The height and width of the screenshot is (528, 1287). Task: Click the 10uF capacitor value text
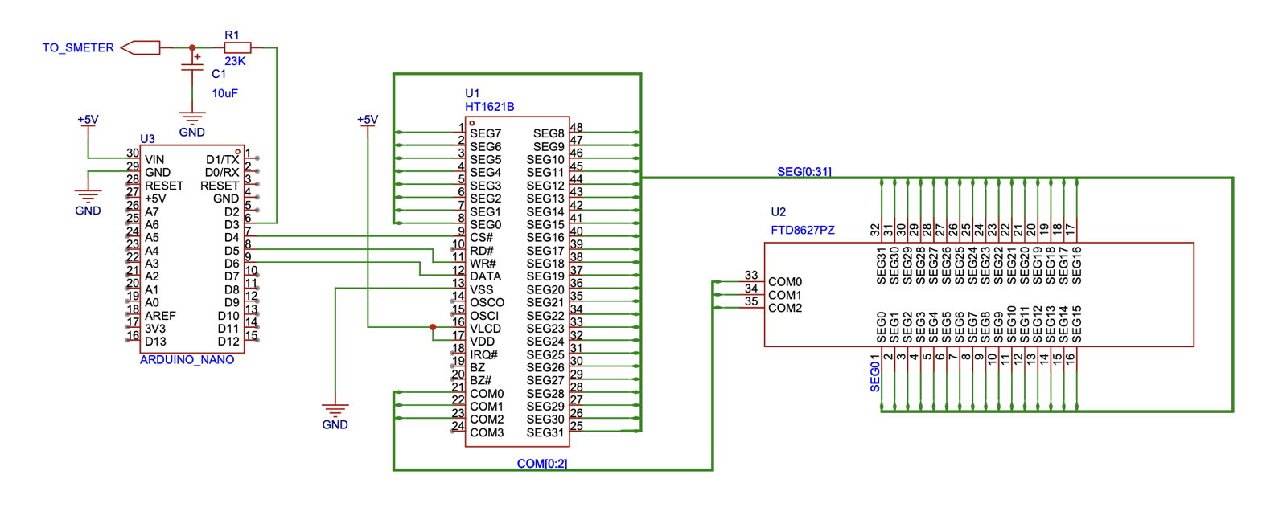[224, 94]
